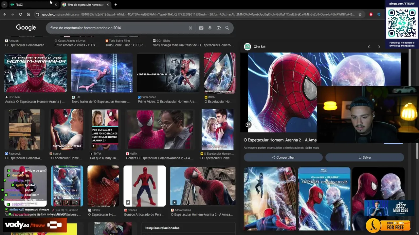Image resolution: width=419 pixels, height=235 pixels.
Task: Open the Shopee action figure thumbnail
Action: click(145, 186)
